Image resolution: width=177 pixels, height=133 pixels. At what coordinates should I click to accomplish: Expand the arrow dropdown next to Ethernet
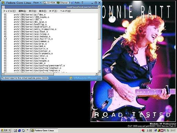70,2
